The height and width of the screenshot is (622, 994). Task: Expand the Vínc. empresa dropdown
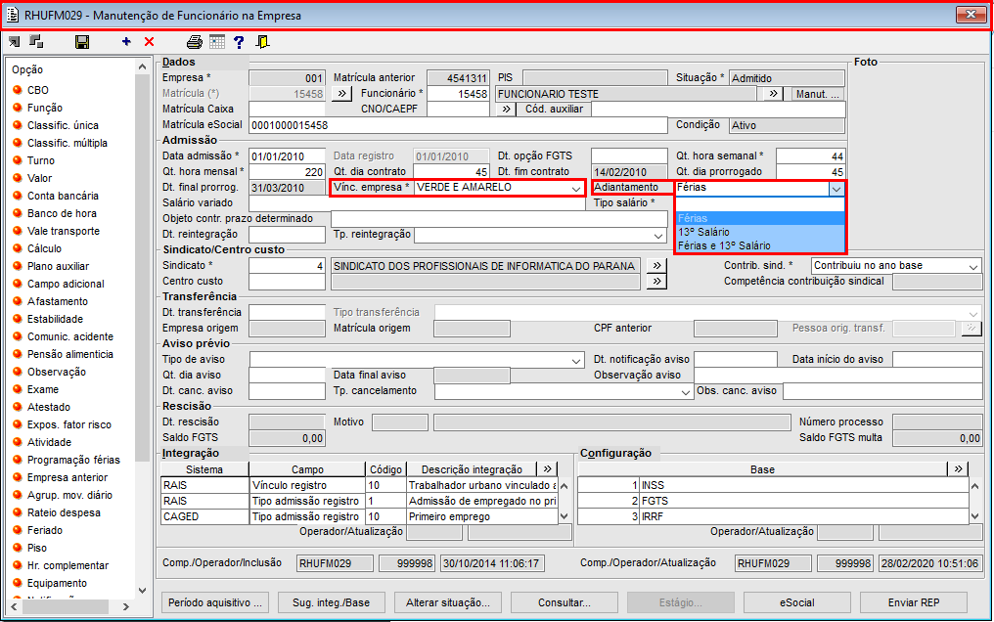click(575, 188)
